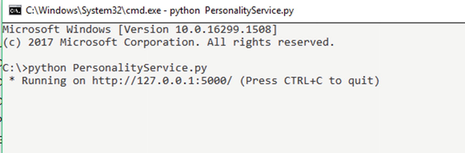Click the cmd.exe window title bar path

click(x=93, y=11)
